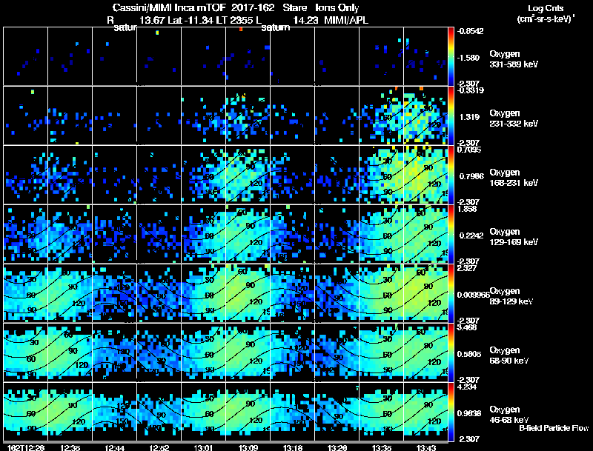Click the 12:44 panel in the 68-90 keV row

point(114,353)
